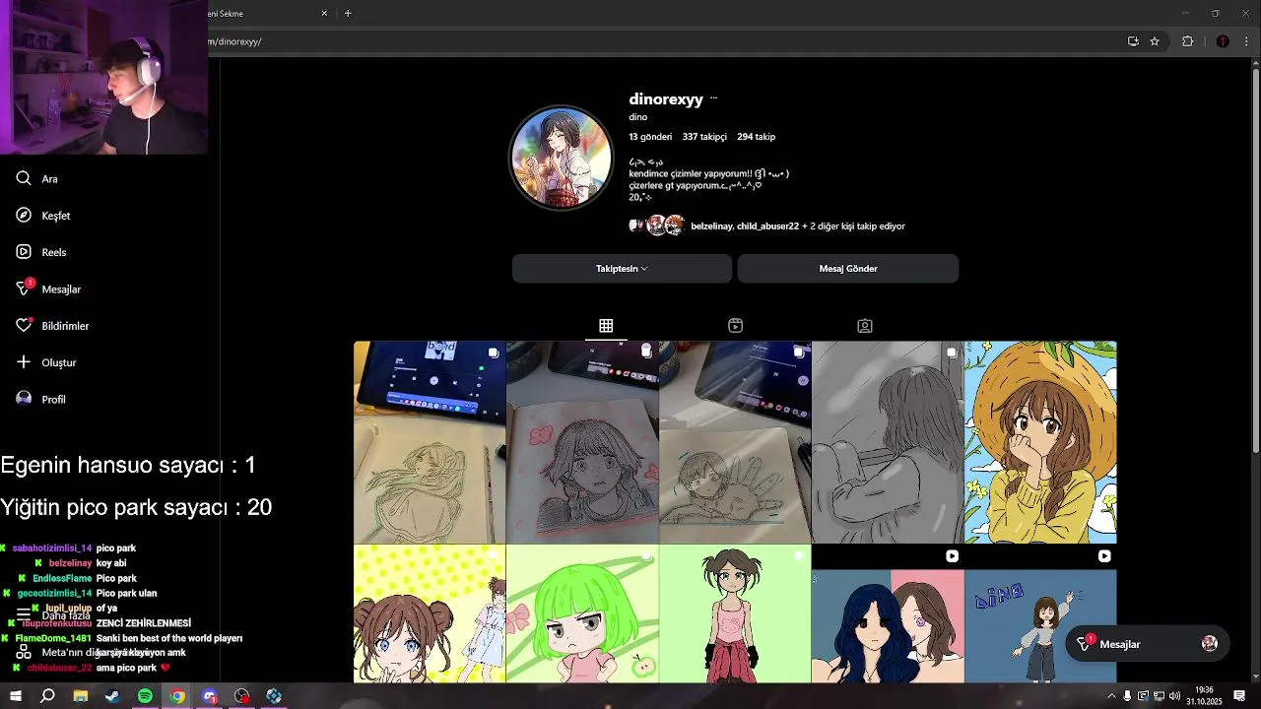
Task: Open the Chrome extensions puzzle icon
Action: 1187,41
